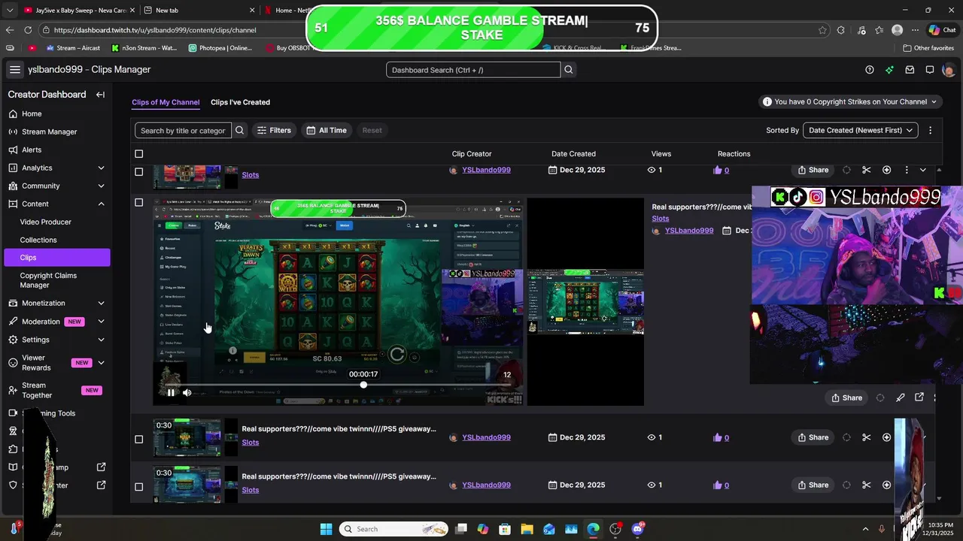Open Windows Start menu
Screen dimensions: 963x541
pos(326,529)
